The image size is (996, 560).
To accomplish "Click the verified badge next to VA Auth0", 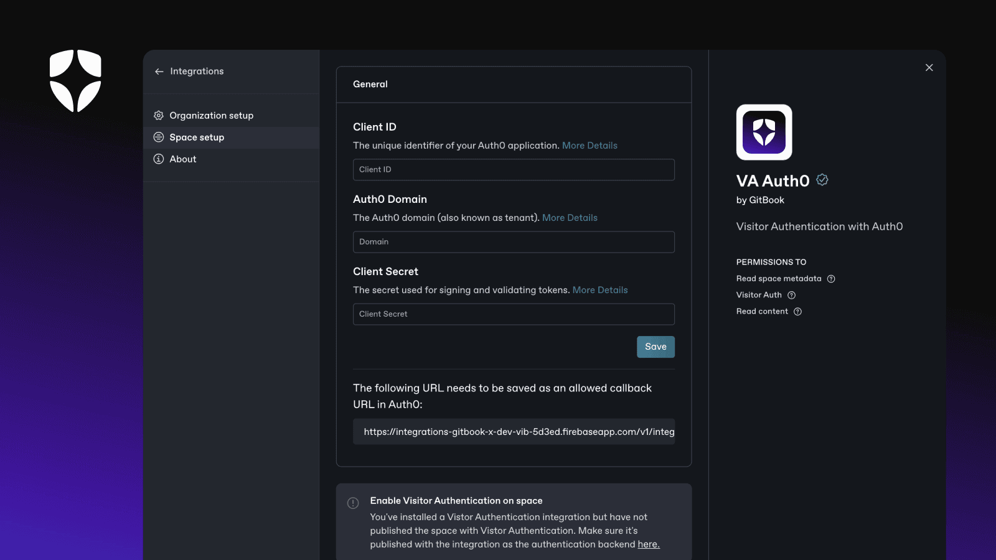I will tap(822, 180).
